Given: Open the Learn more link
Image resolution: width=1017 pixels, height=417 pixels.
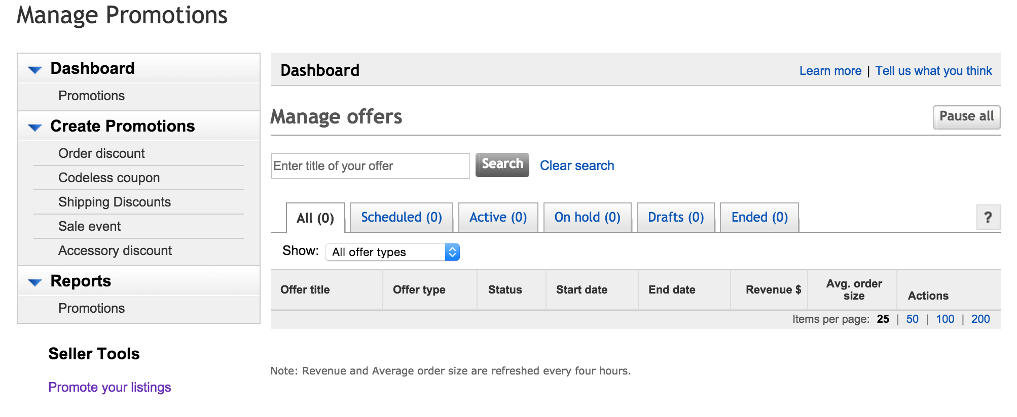Looking at the screenshot, I should point(830,71).
